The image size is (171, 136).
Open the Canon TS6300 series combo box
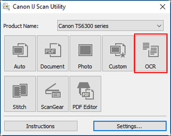(110, 26)
